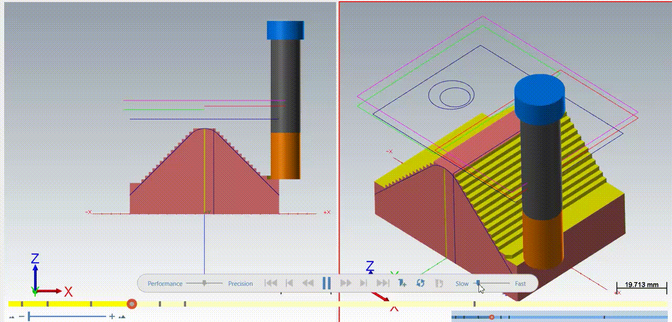This screenshot has width=672, height=322.
Task: Rewind the simulation playback
Action: click(308, 283)
